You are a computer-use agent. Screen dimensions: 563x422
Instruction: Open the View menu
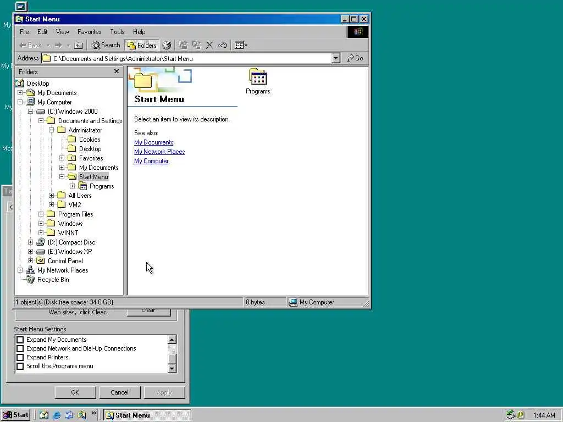[x=62, y=32]
